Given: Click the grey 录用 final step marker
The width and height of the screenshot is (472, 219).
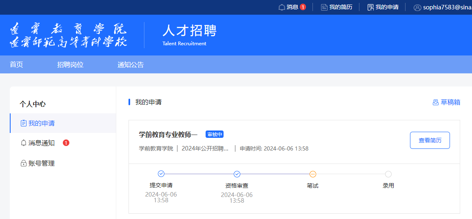Looking at the screenshot, I should [x=388, y=174].
